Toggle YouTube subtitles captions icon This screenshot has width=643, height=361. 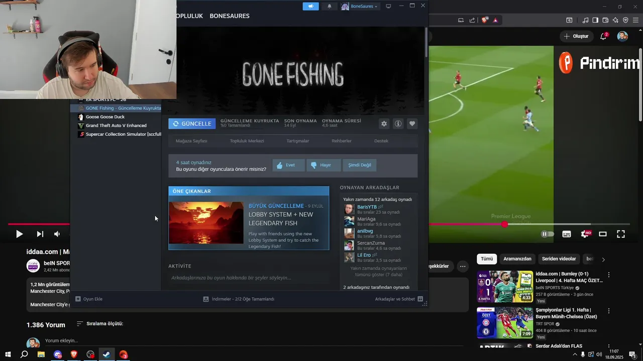click(x=567, y=234)
